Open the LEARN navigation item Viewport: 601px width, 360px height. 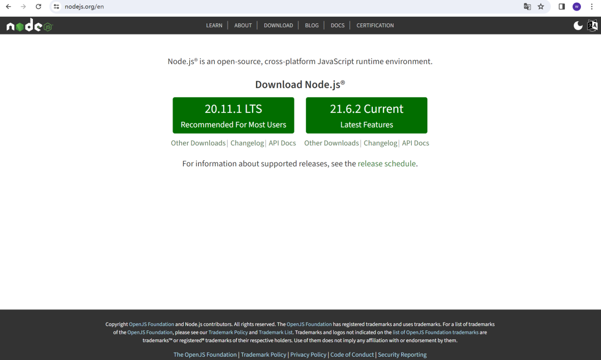click(214, 25)
